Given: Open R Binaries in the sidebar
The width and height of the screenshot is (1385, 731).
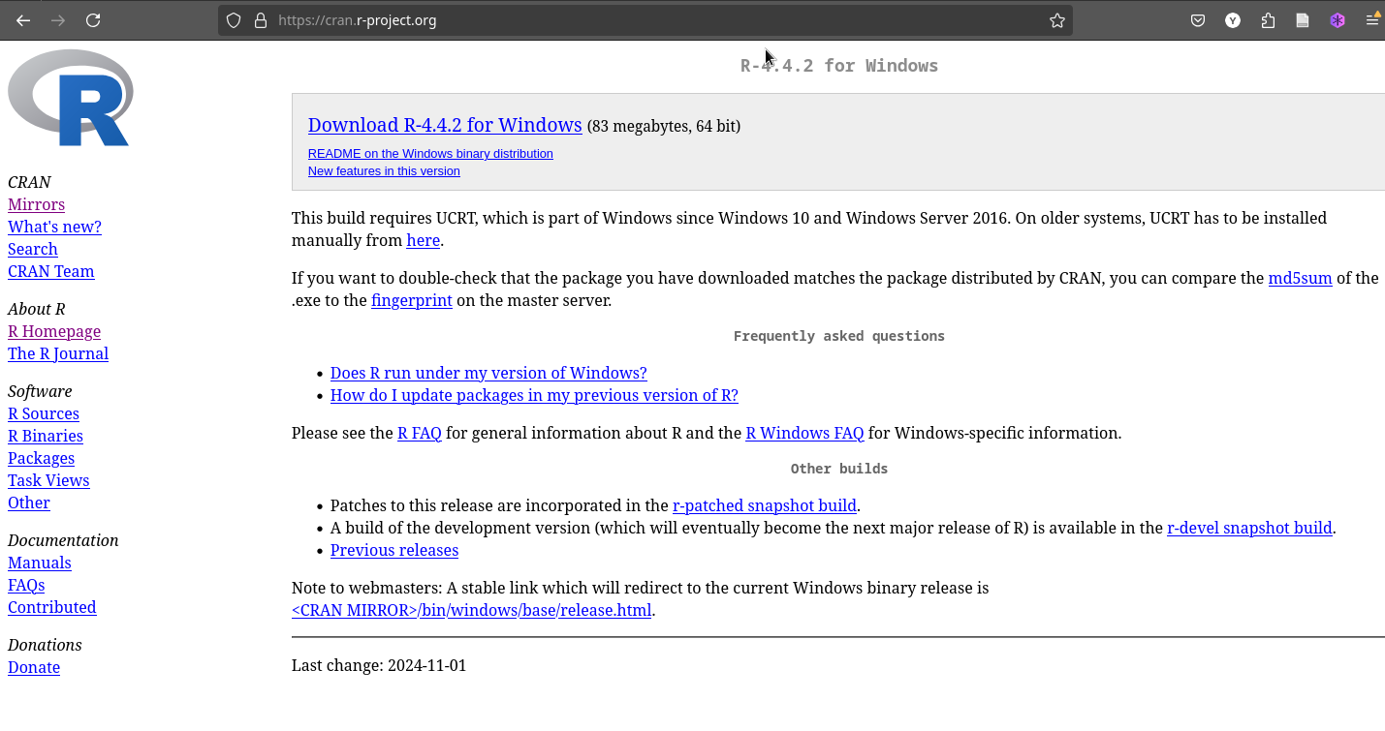Looking at the screenshot, I should coord(46,436).
